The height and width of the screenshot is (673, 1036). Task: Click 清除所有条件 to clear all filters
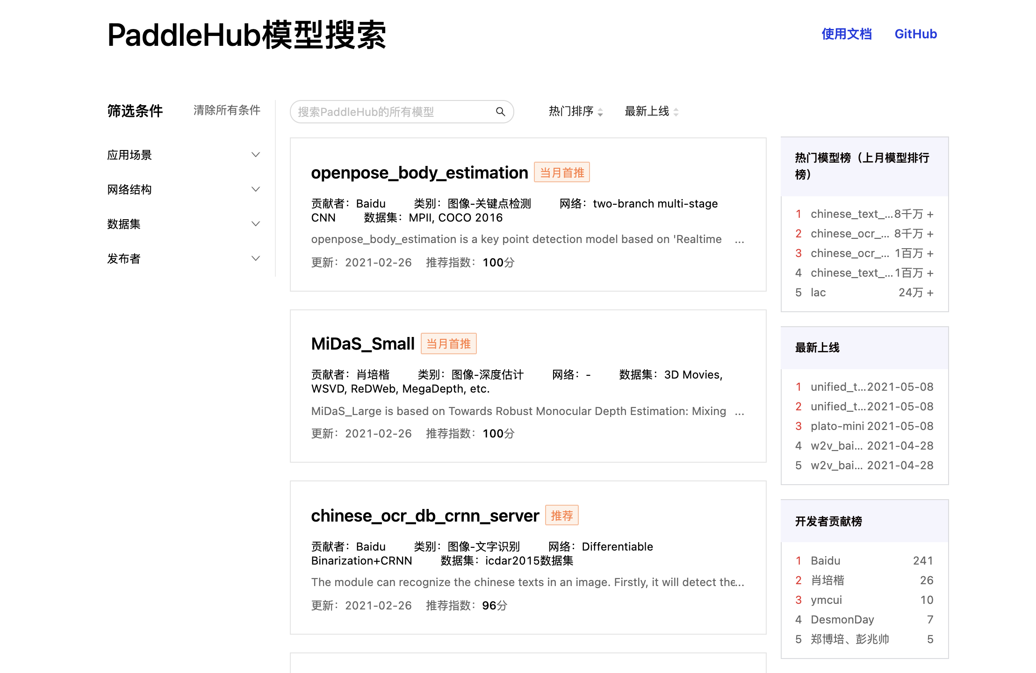pyautogui.click(x=227, y=110)
